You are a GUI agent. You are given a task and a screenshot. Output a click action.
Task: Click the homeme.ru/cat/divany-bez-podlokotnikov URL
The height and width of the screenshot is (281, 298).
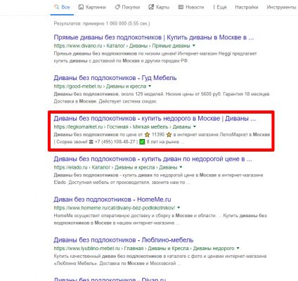tap(115, 208)
